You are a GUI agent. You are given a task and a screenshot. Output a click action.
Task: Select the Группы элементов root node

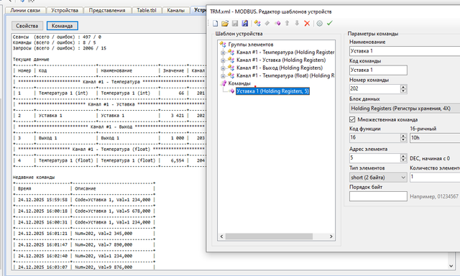tap(251, 45)
